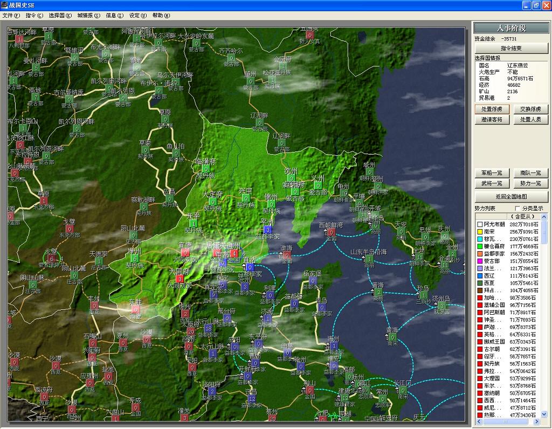Click the 开平 green castle marker
This screenshot has width=552, height=429.
pos(192,223)
